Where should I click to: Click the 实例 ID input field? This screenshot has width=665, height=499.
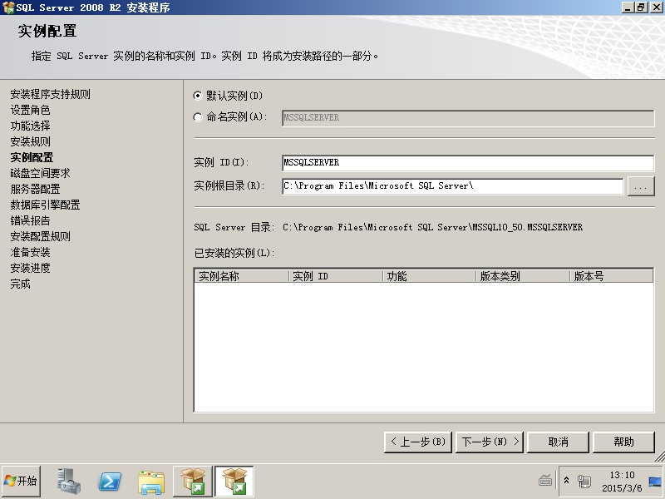(468, 163)
